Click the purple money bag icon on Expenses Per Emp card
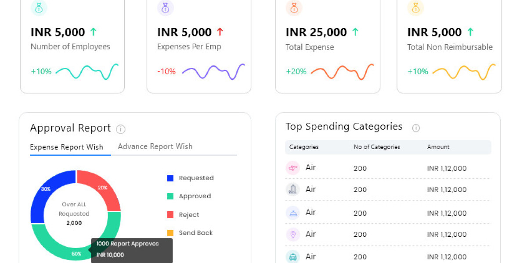This screenshot has height=263, width=527. tap(165, 8)
